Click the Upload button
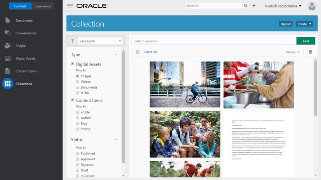The width and height of the screenshot is (321, 180). [x=285, y=24]
